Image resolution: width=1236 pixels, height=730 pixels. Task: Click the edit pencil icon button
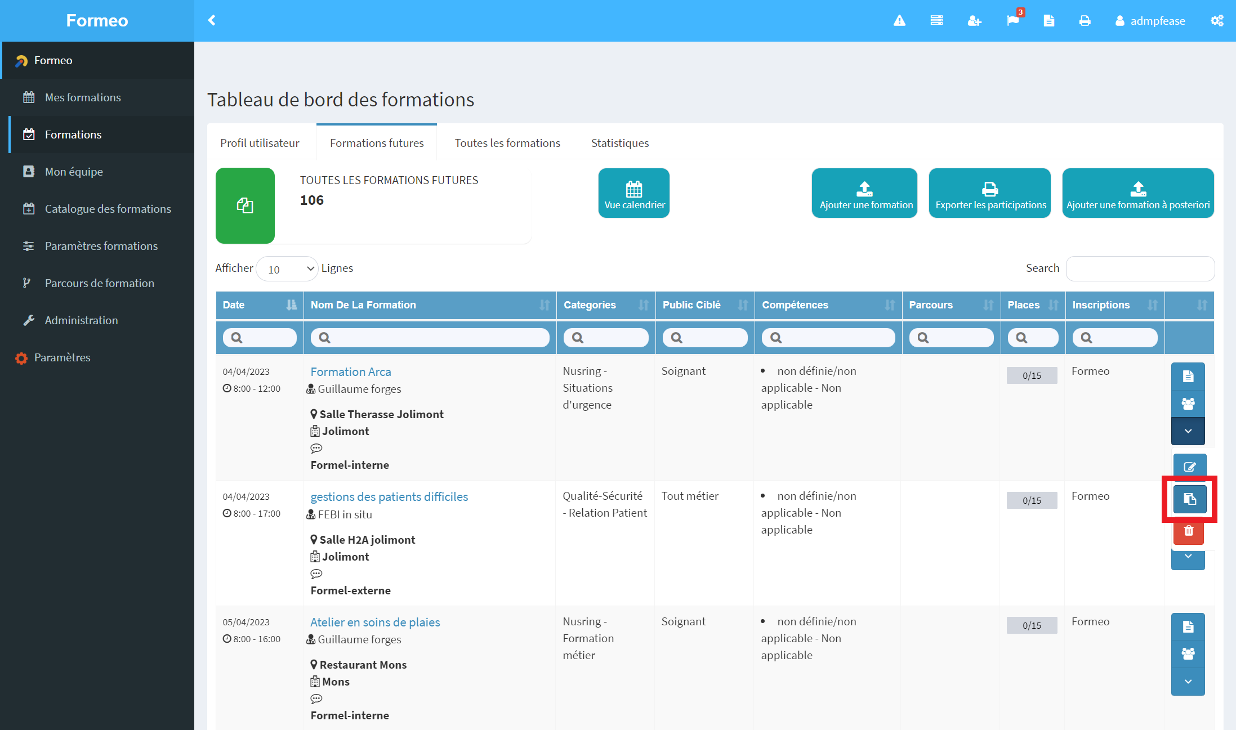pos(1190,467)
